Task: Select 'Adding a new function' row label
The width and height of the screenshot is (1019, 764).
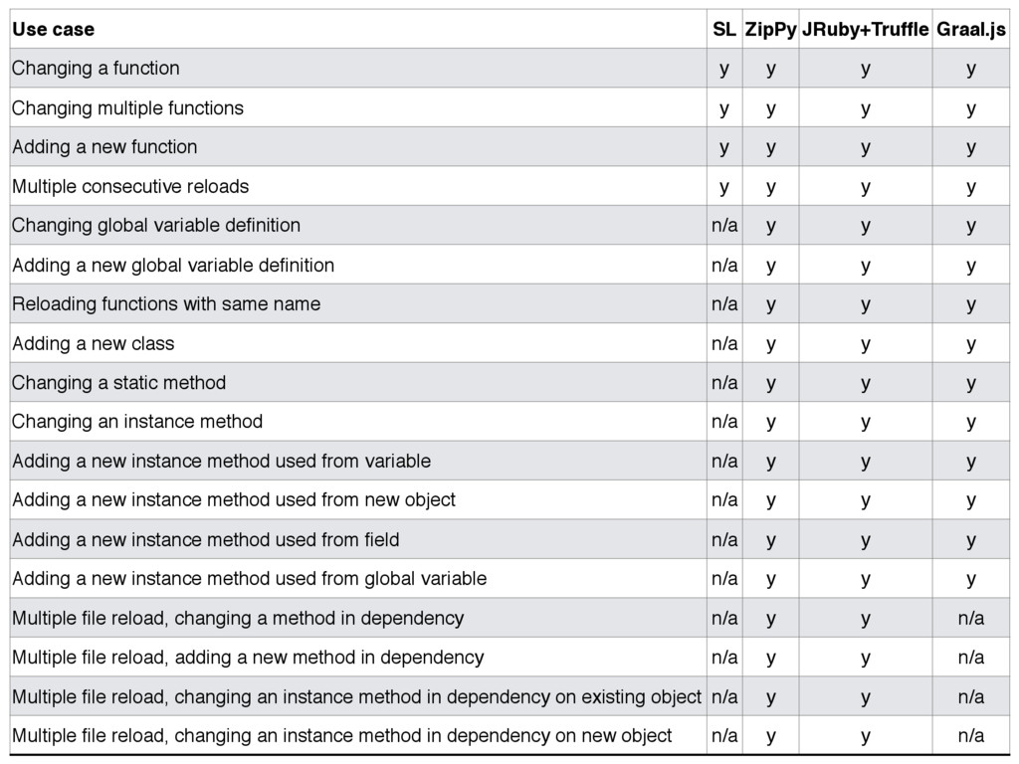Action: click(104, 147)
